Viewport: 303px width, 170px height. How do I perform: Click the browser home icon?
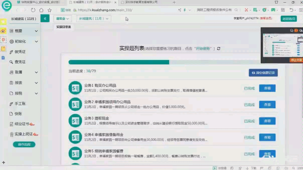tap(41, 10)
